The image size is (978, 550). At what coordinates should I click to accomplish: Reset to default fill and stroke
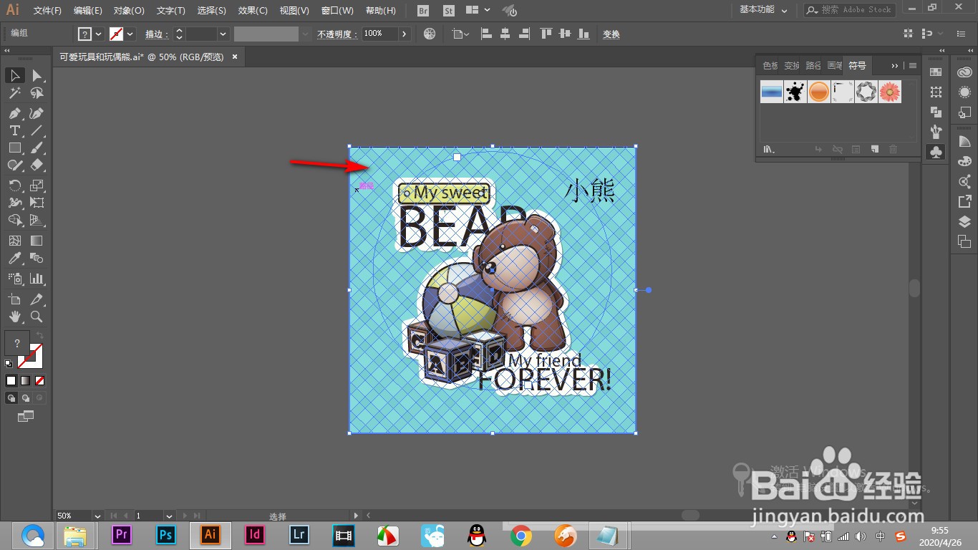point(9,364)
